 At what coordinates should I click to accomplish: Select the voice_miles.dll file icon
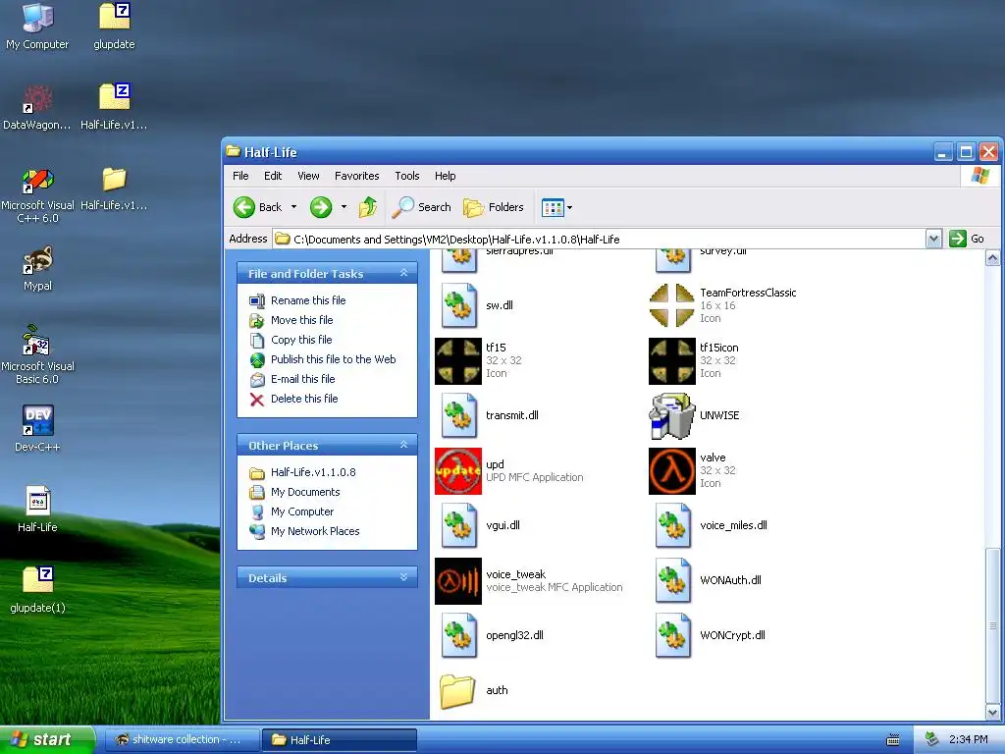673,526
